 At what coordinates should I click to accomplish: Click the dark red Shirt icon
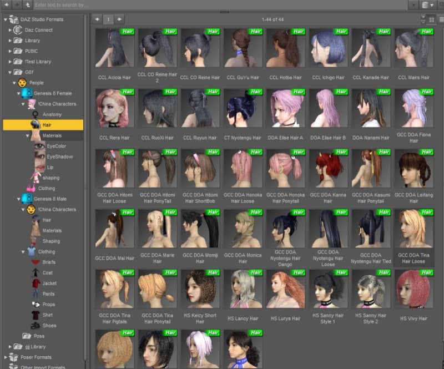(x=36, y=315)
